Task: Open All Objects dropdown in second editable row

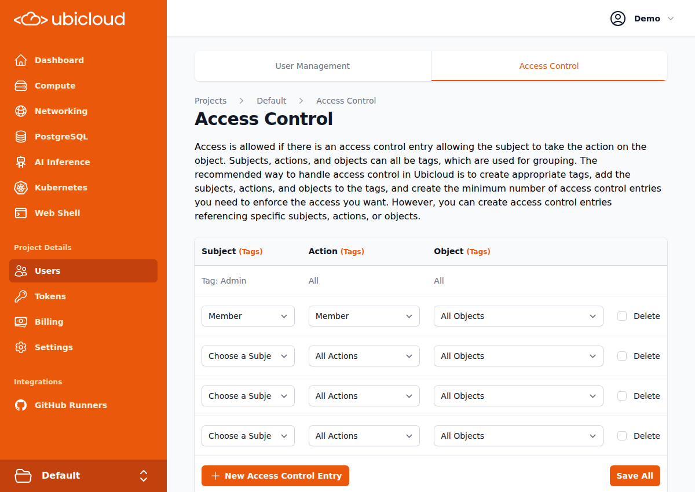Action: pos(518,356)
